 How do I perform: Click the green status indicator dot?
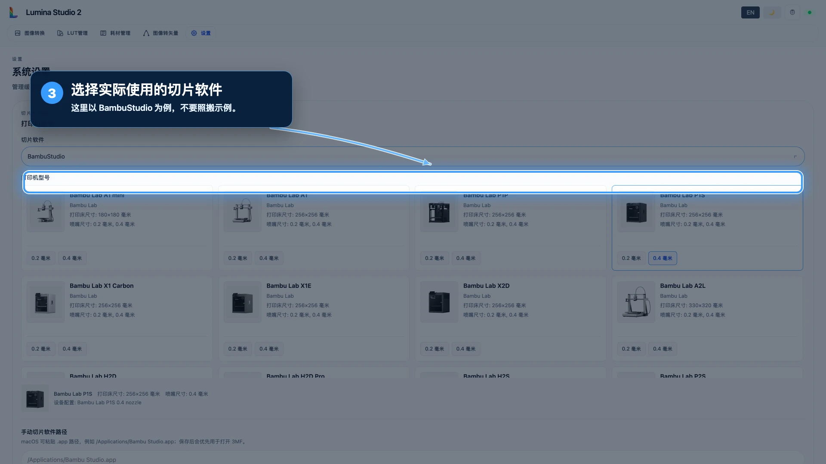click(x=810, y=12)
